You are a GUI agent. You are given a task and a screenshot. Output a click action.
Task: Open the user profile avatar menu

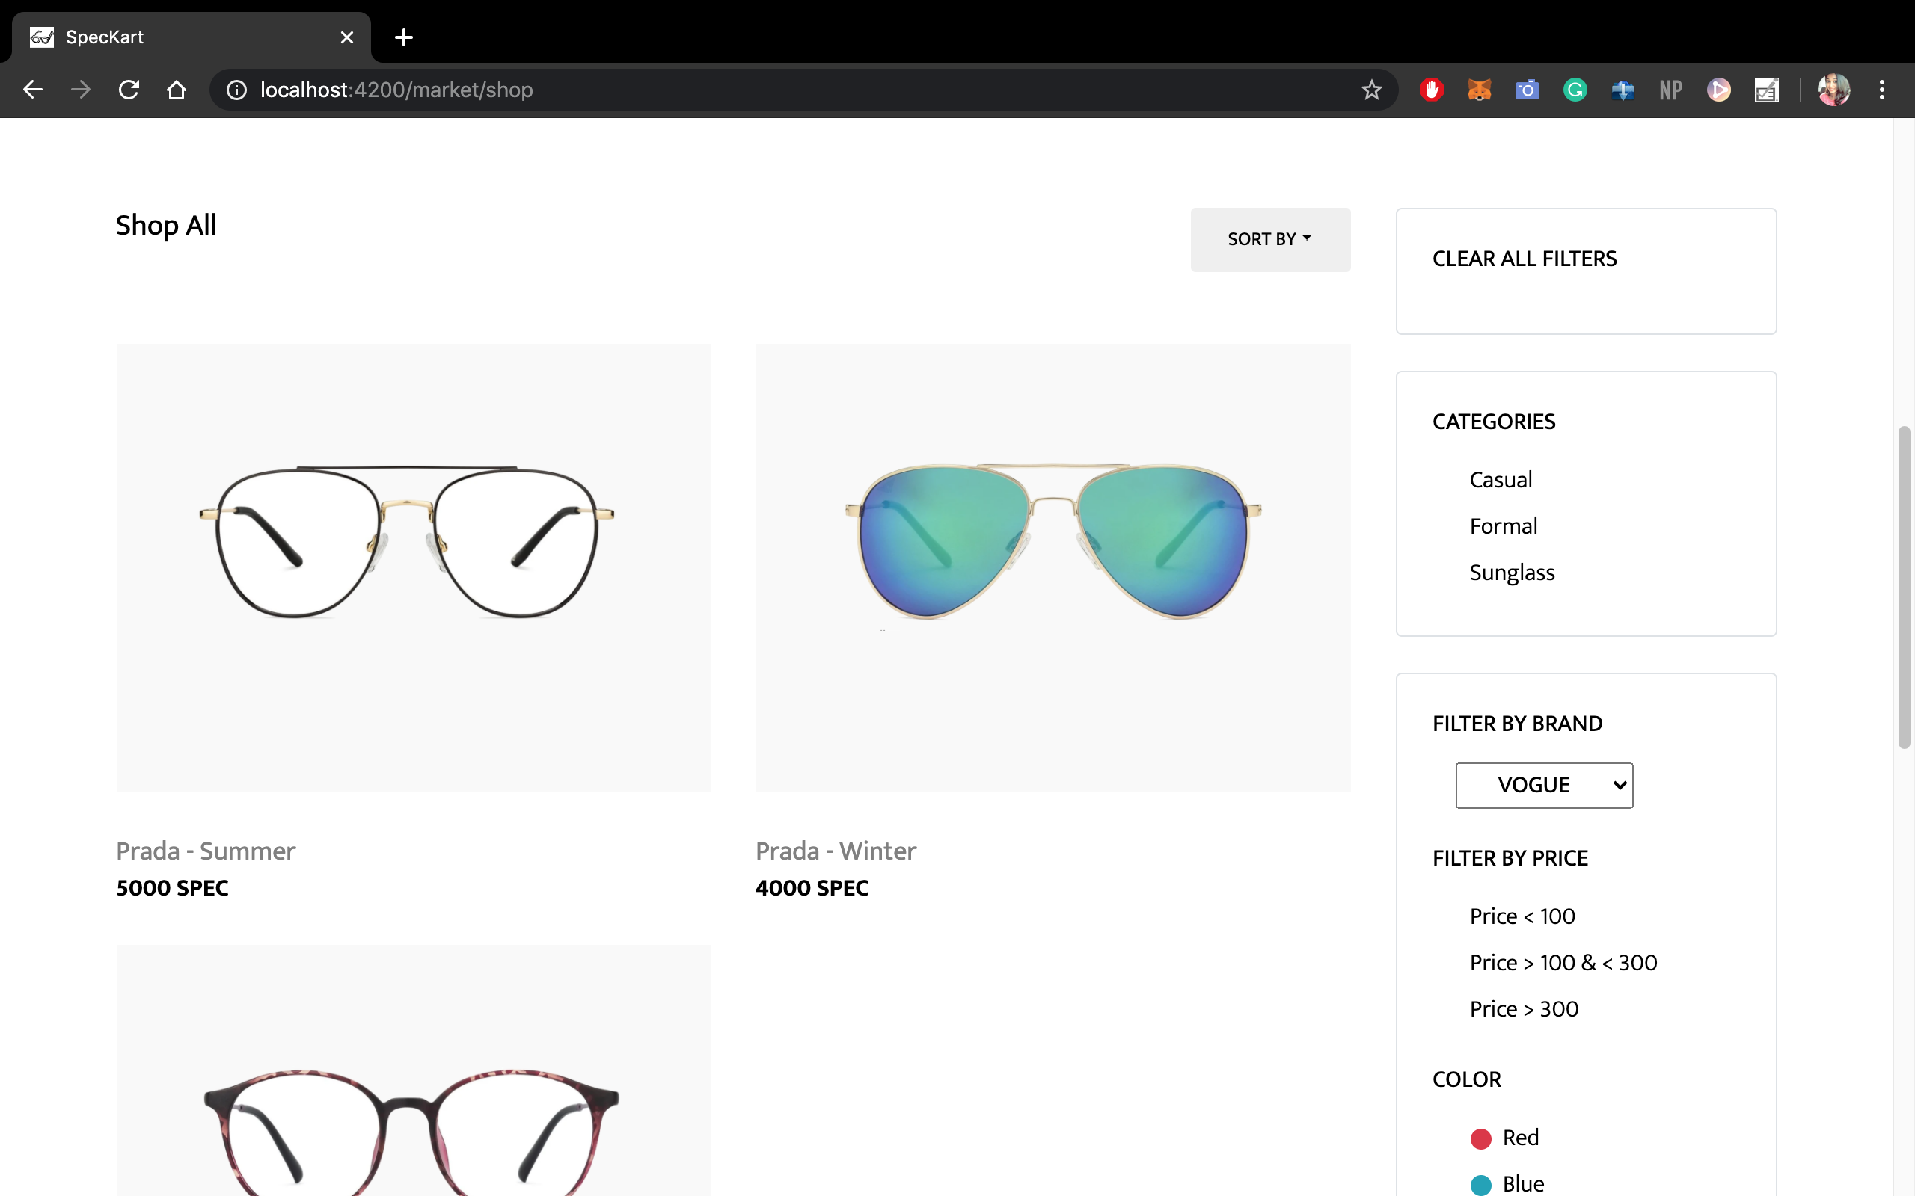coord(1833,90)
